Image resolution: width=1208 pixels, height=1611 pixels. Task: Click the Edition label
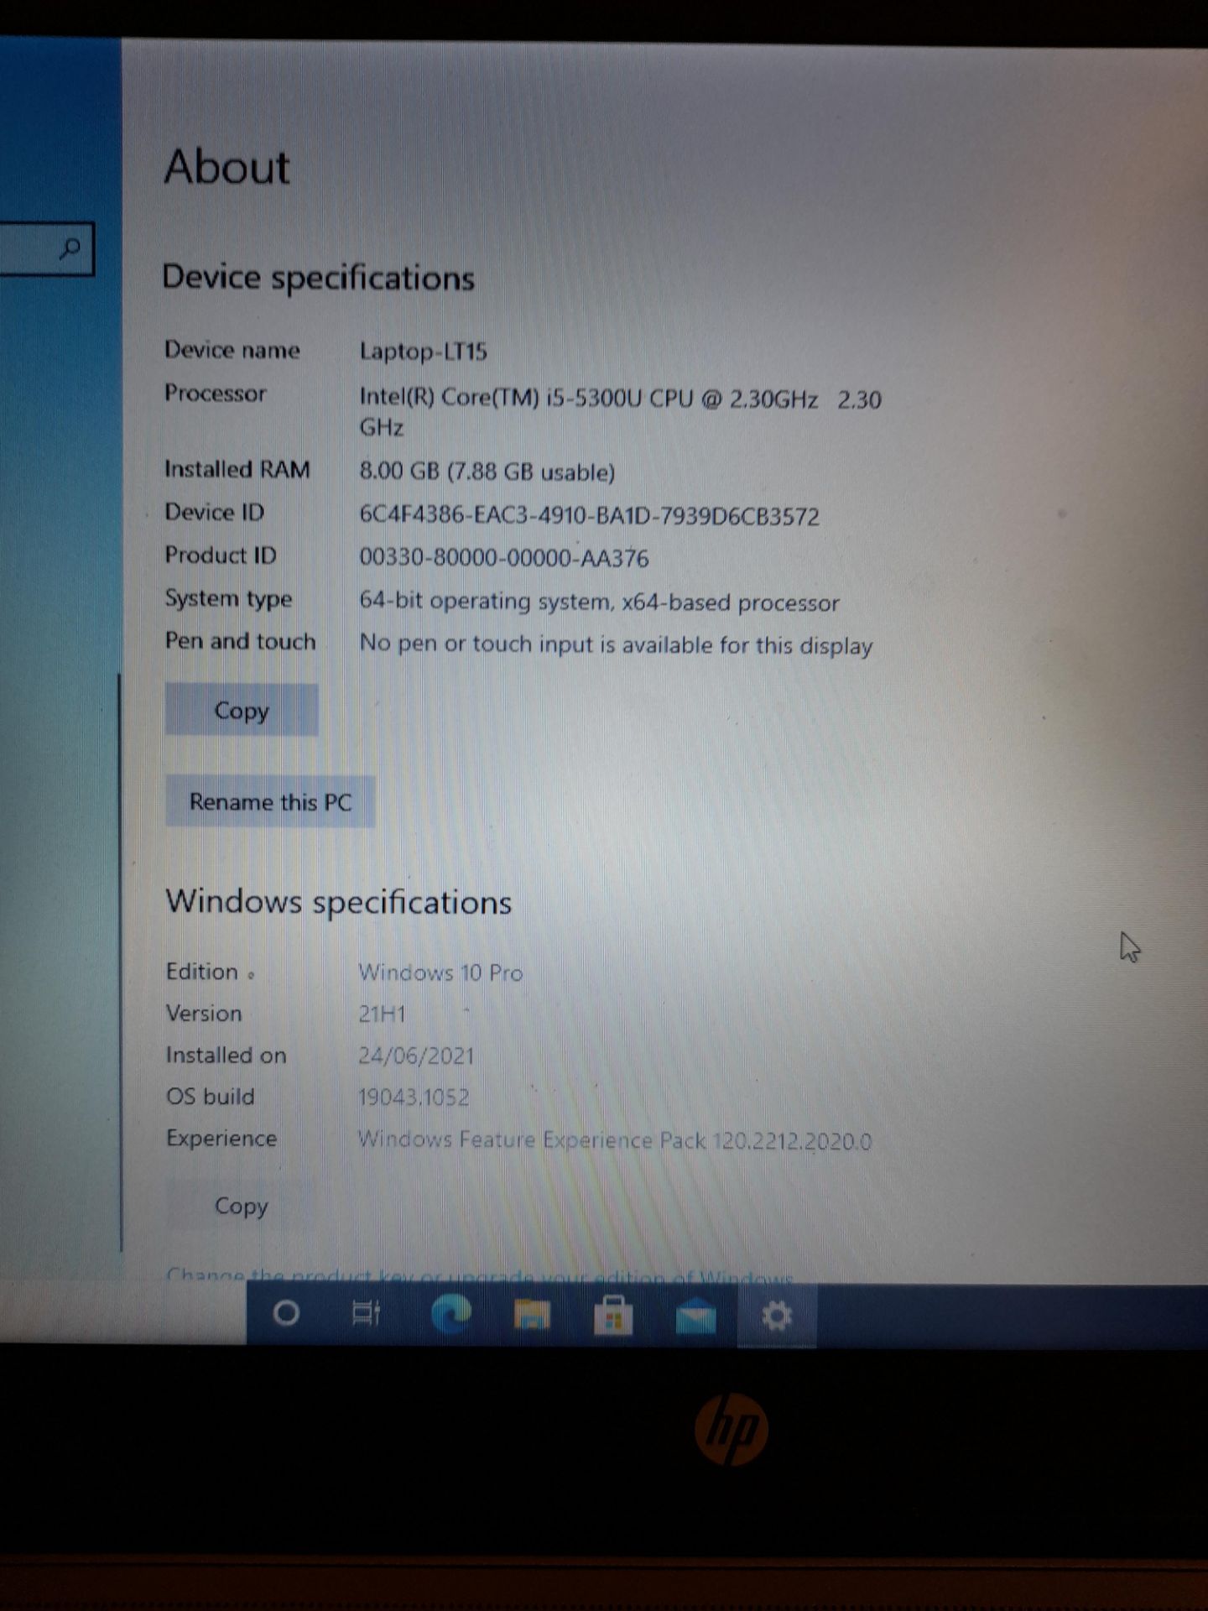202,971
